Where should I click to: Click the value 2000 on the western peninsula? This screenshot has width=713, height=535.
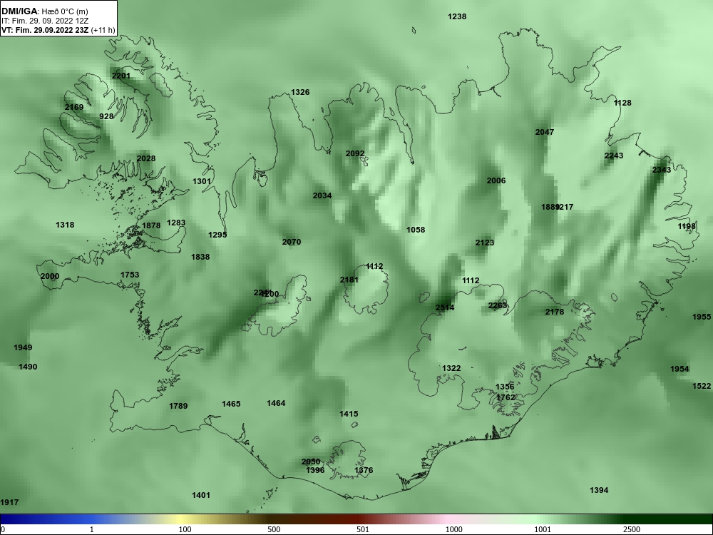pos(50,276)
